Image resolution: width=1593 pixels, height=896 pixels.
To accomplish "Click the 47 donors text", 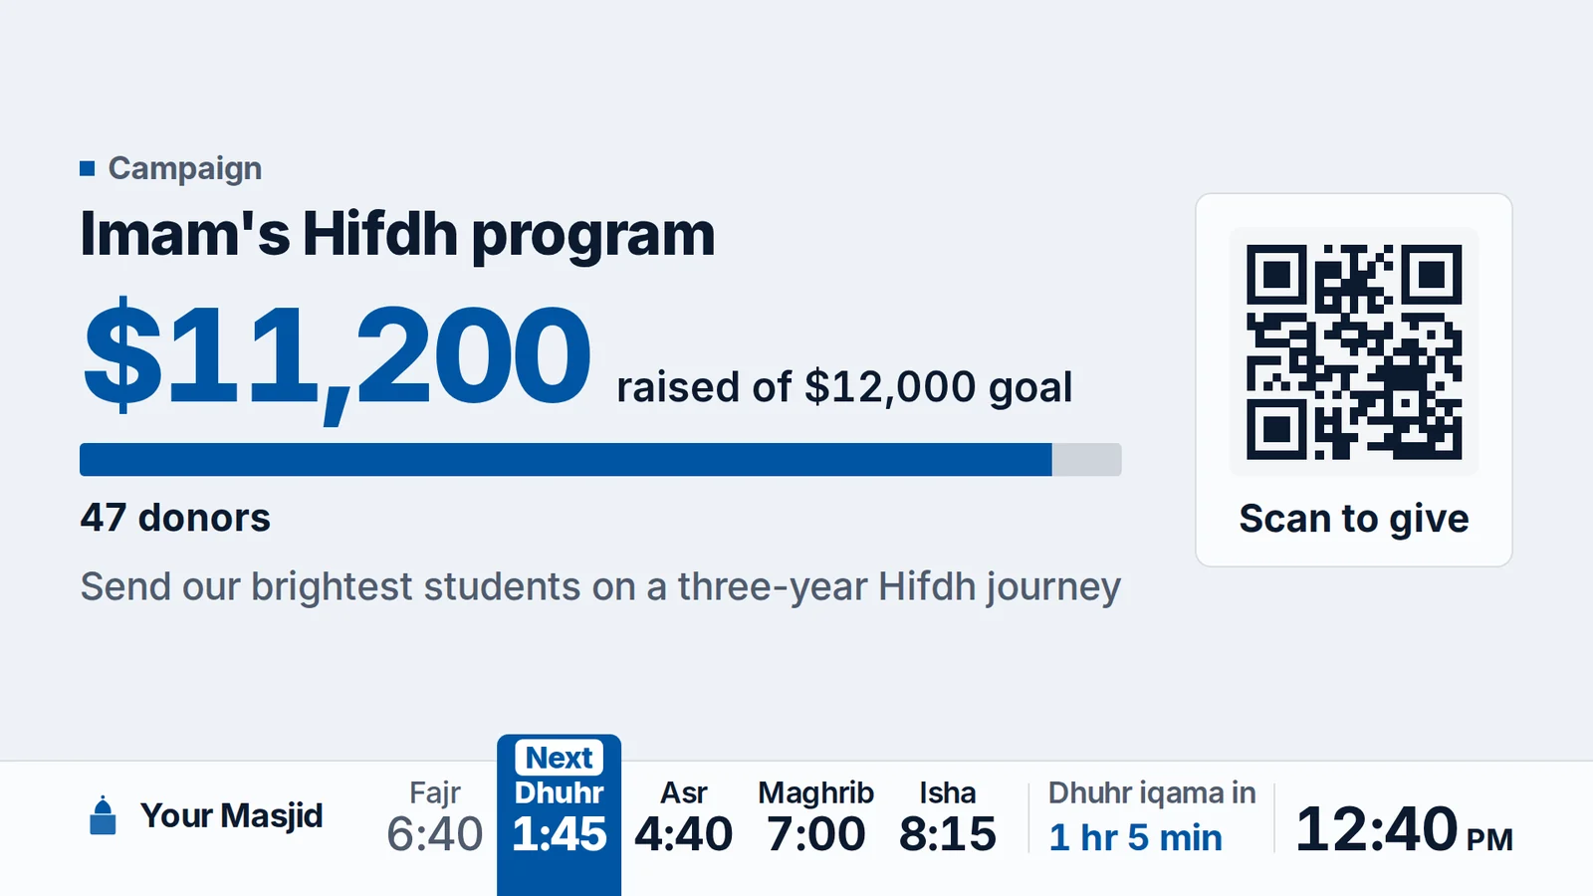I will pyautogui.click(x=175, y=518).
